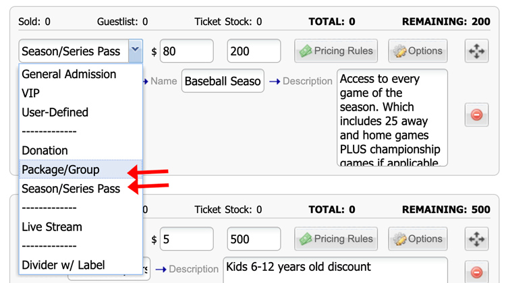Open Options for the $80 Season Pass ticket
506x283 pixels.
pyautogui.click(x=418, y=51)
